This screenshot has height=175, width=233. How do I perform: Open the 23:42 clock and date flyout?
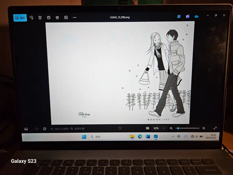coord(211,136)
